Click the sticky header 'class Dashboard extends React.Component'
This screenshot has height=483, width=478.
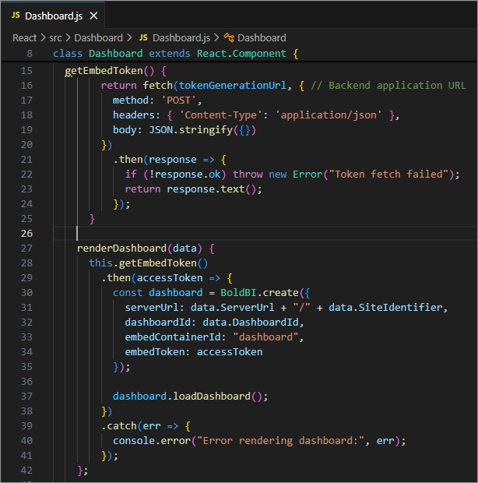click(175, 54)
